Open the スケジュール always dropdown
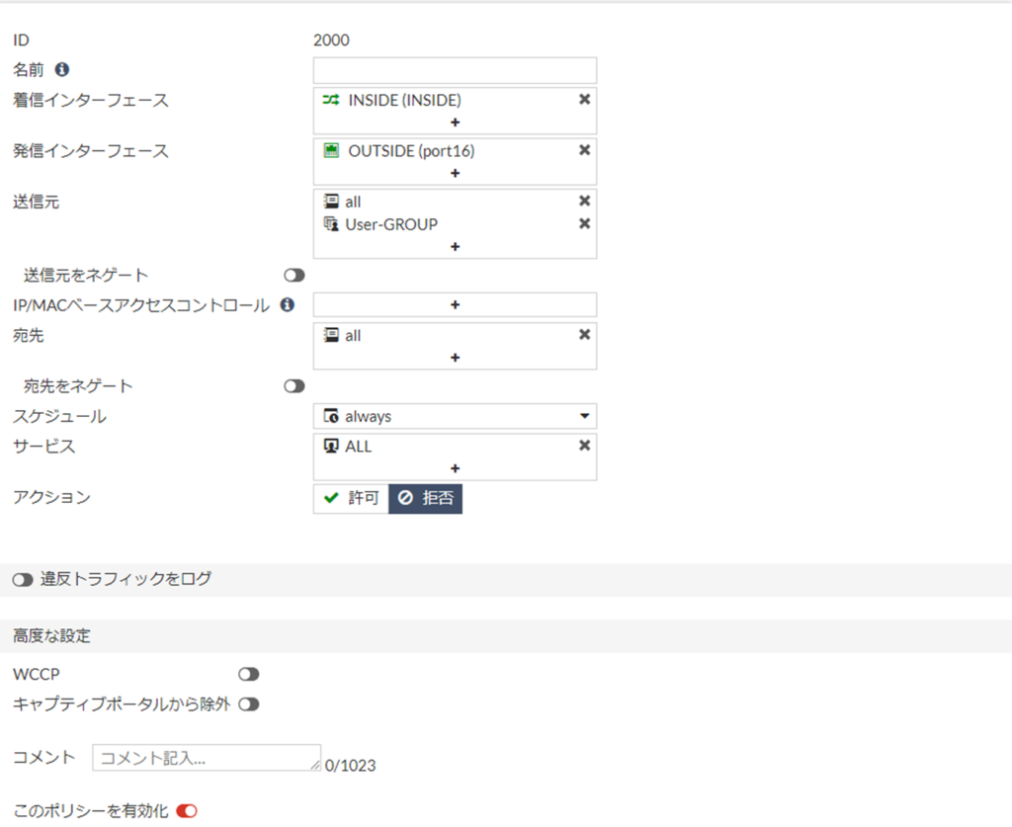The image size is (1012, 827). (x=455, y=416)
